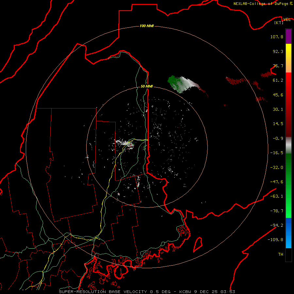Image resolution: width=294 pixels, height=294 pixels.
Task: Click the -63.1 velocity scale value
Action: 277,196
